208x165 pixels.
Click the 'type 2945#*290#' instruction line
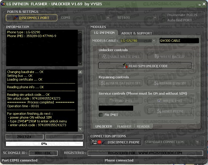38,121
